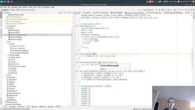This screenshot has width=195, height=110.
Task: Click the clock in the system tray
Action: point(186,2)
